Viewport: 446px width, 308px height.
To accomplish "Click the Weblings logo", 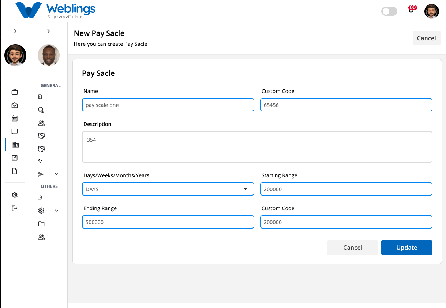I will [x=56, y=10].
